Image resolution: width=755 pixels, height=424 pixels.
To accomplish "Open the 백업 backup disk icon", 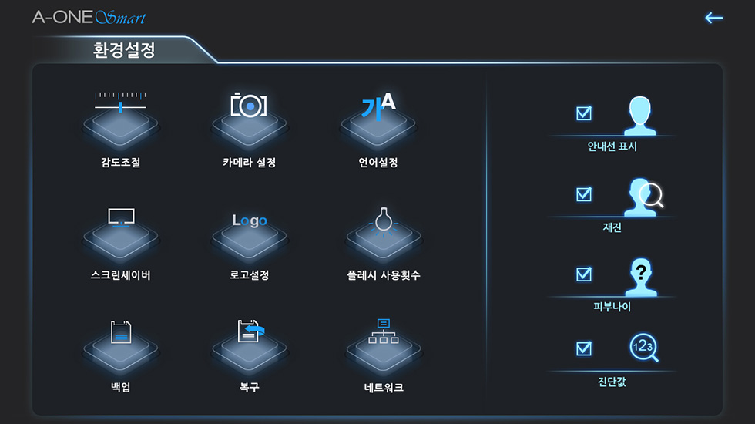I will (x=120, y=345).
